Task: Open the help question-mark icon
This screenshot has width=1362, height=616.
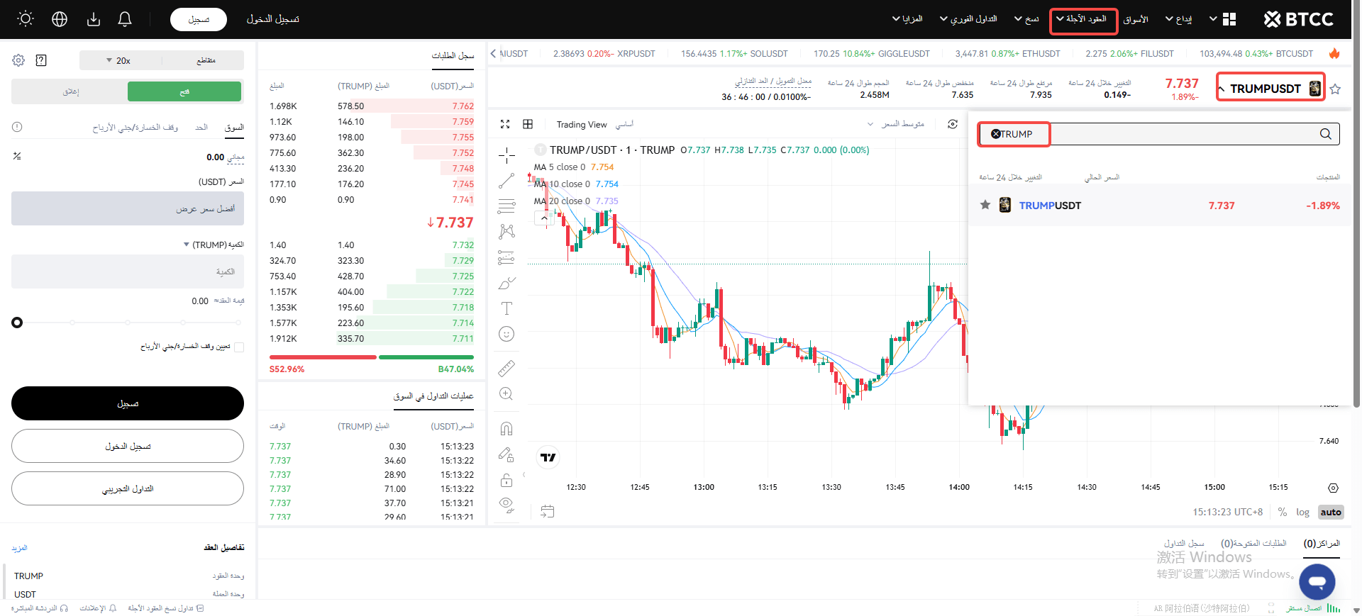Action: pos(41,60)
